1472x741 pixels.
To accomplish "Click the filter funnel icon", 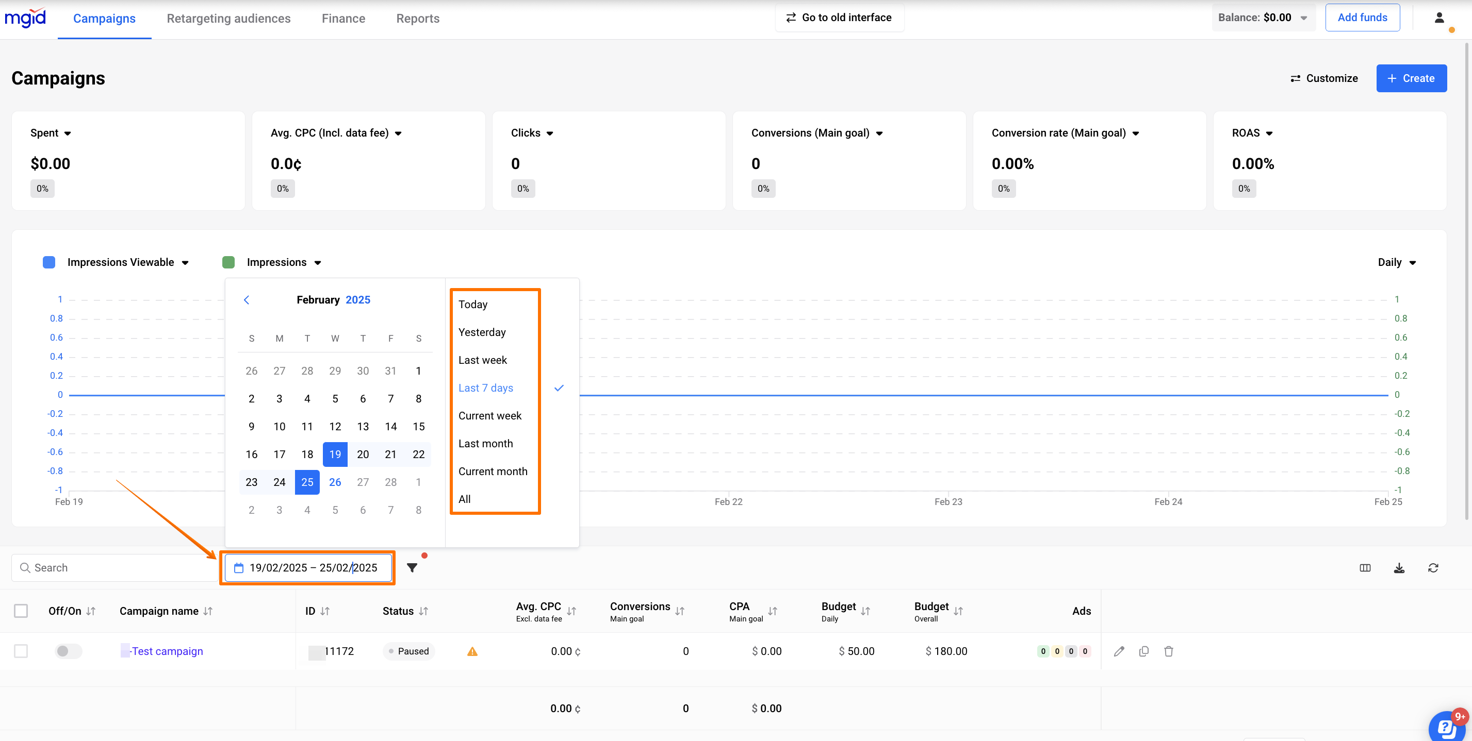I will click(412, 567).
